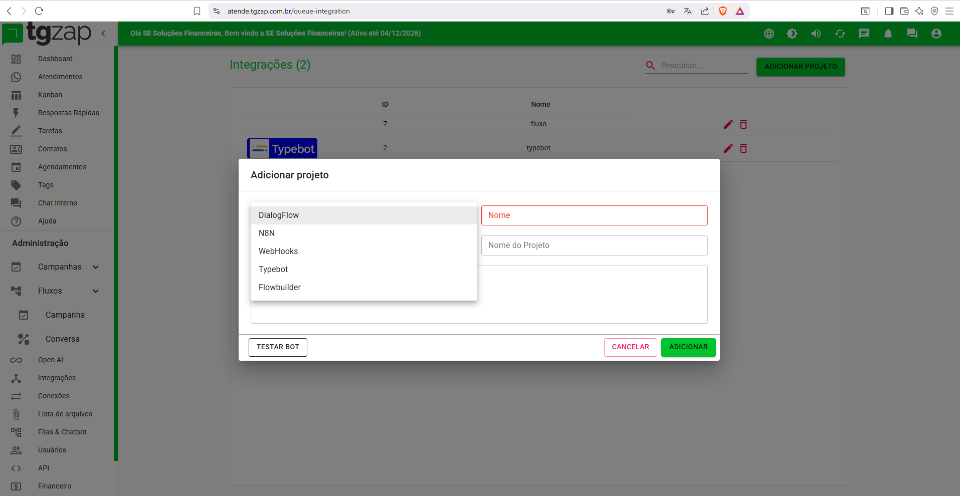
Task: Click the edit pencil for the fluxo integration
Action: (728, 124)
